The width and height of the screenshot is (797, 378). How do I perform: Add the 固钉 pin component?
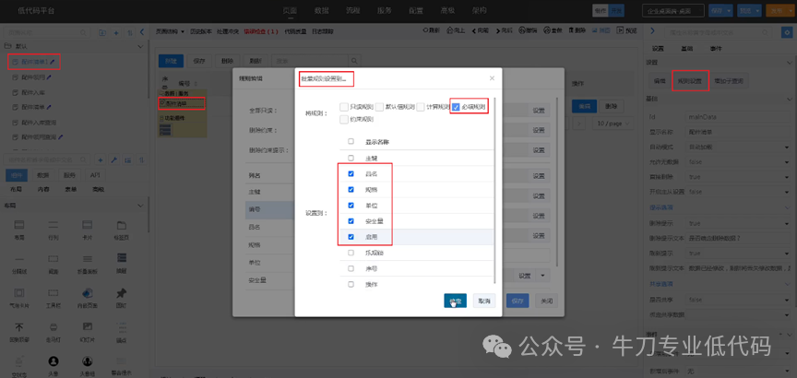coord(121,297)
